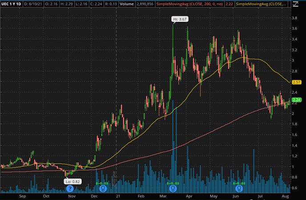
Task: Click the Lo: 0.82 price bubble
Action: coord(72,182)
